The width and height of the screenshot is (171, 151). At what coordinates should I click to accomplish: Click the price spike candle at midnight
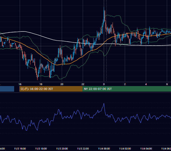[104, 15]
